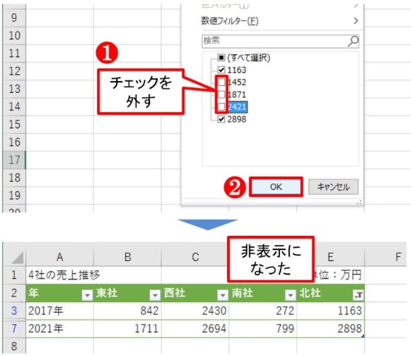Uncheck the 1163 checkbox
Viewport: 411px width, 356px height.
220,70
